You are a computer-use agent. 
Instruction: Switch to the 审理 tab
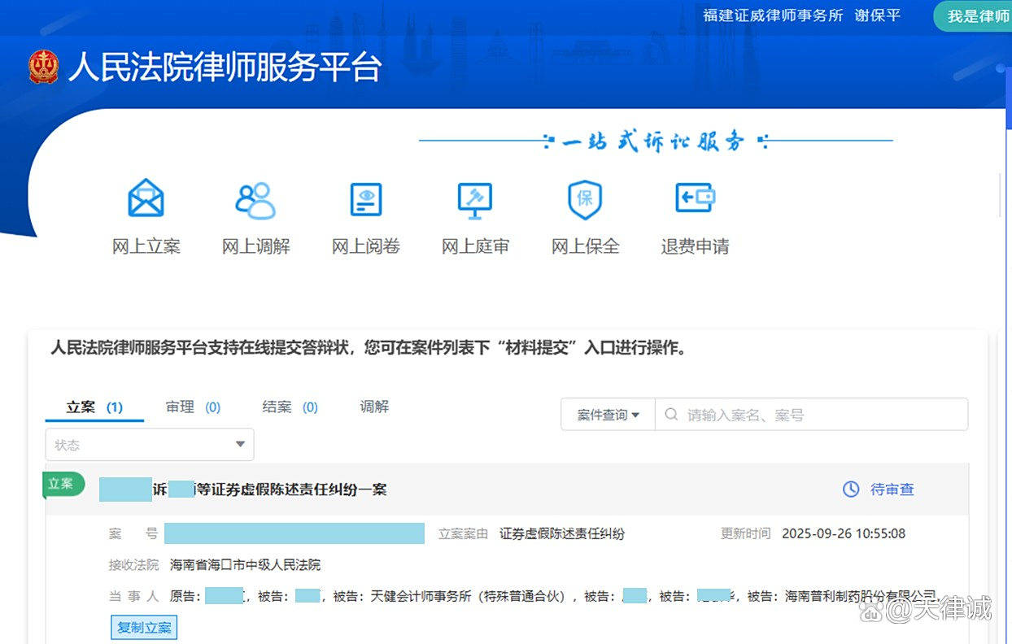(x=179, y=407)
